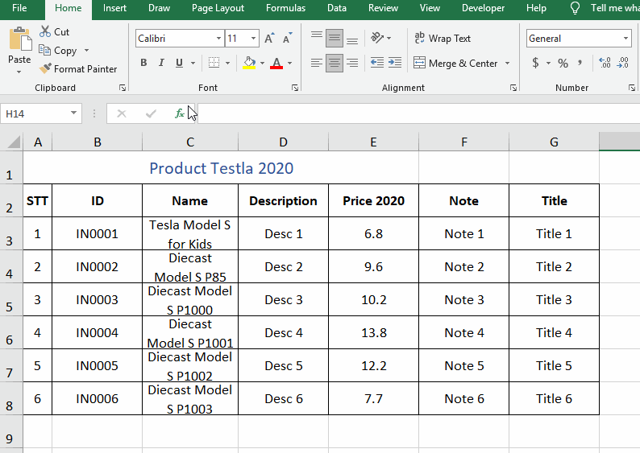Click the Insert Function fx icon
The height and width of the screenshot is (453, 640).
179,113
